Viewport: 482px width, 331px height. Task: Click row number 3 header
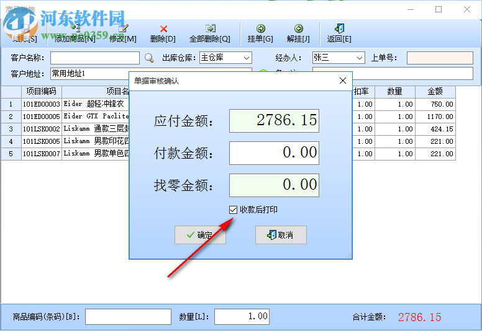(x=11, y=129)
